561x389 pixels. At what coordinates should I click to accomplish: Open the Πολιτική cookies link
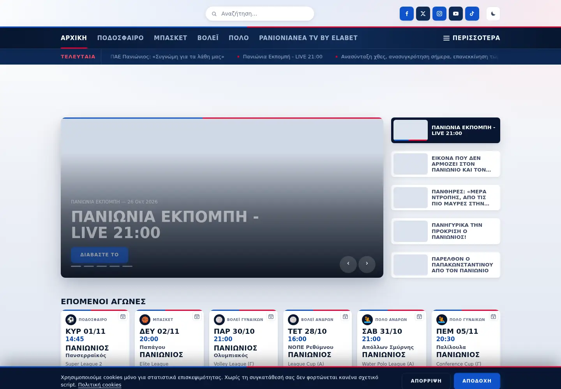100,385
